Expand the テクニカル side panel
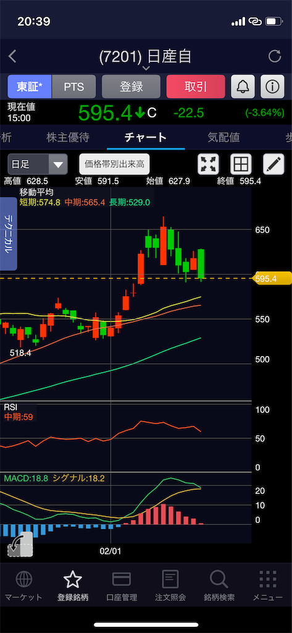This screenshot has width=292, height=633. pos(9,234)
